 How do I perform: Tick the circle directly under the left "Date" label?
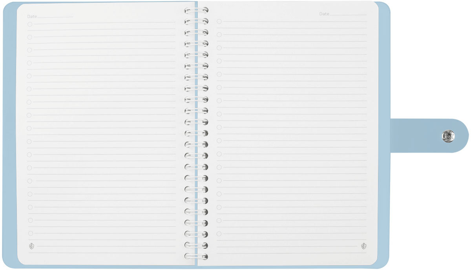click(30, 24)
